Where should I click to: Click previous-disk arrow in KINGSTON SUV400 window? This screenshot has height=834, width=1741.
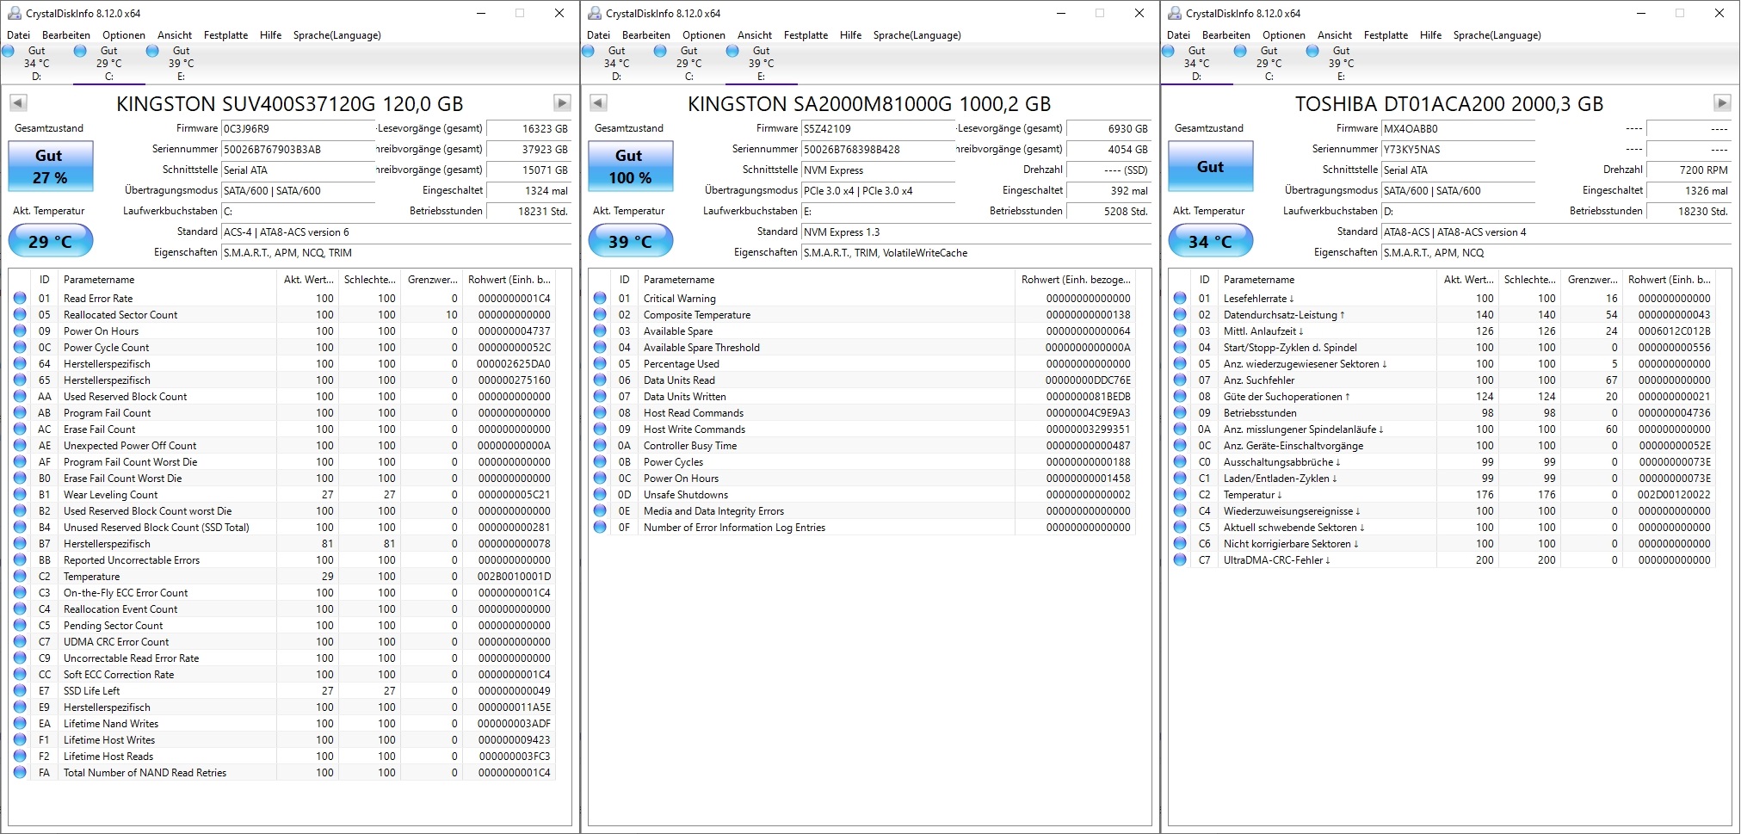[x=18, y=103]
